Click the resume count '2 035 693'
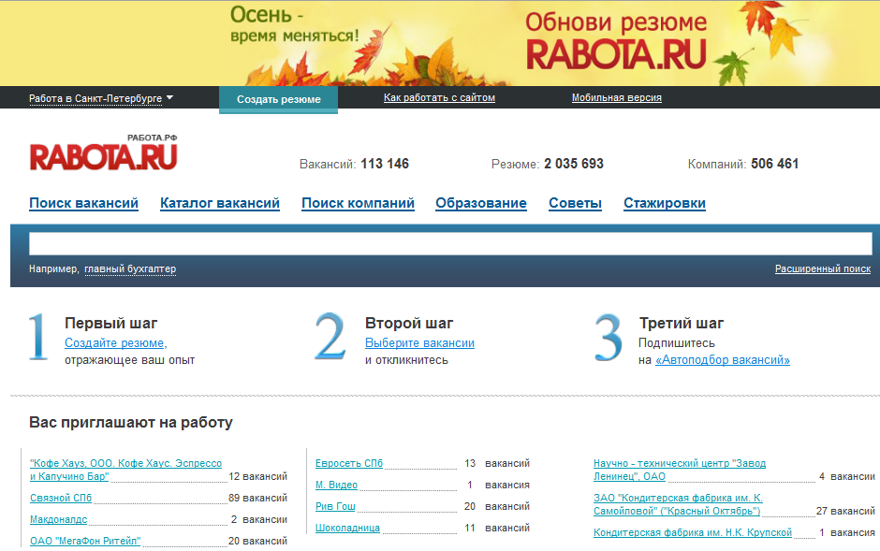 (574, 164)
